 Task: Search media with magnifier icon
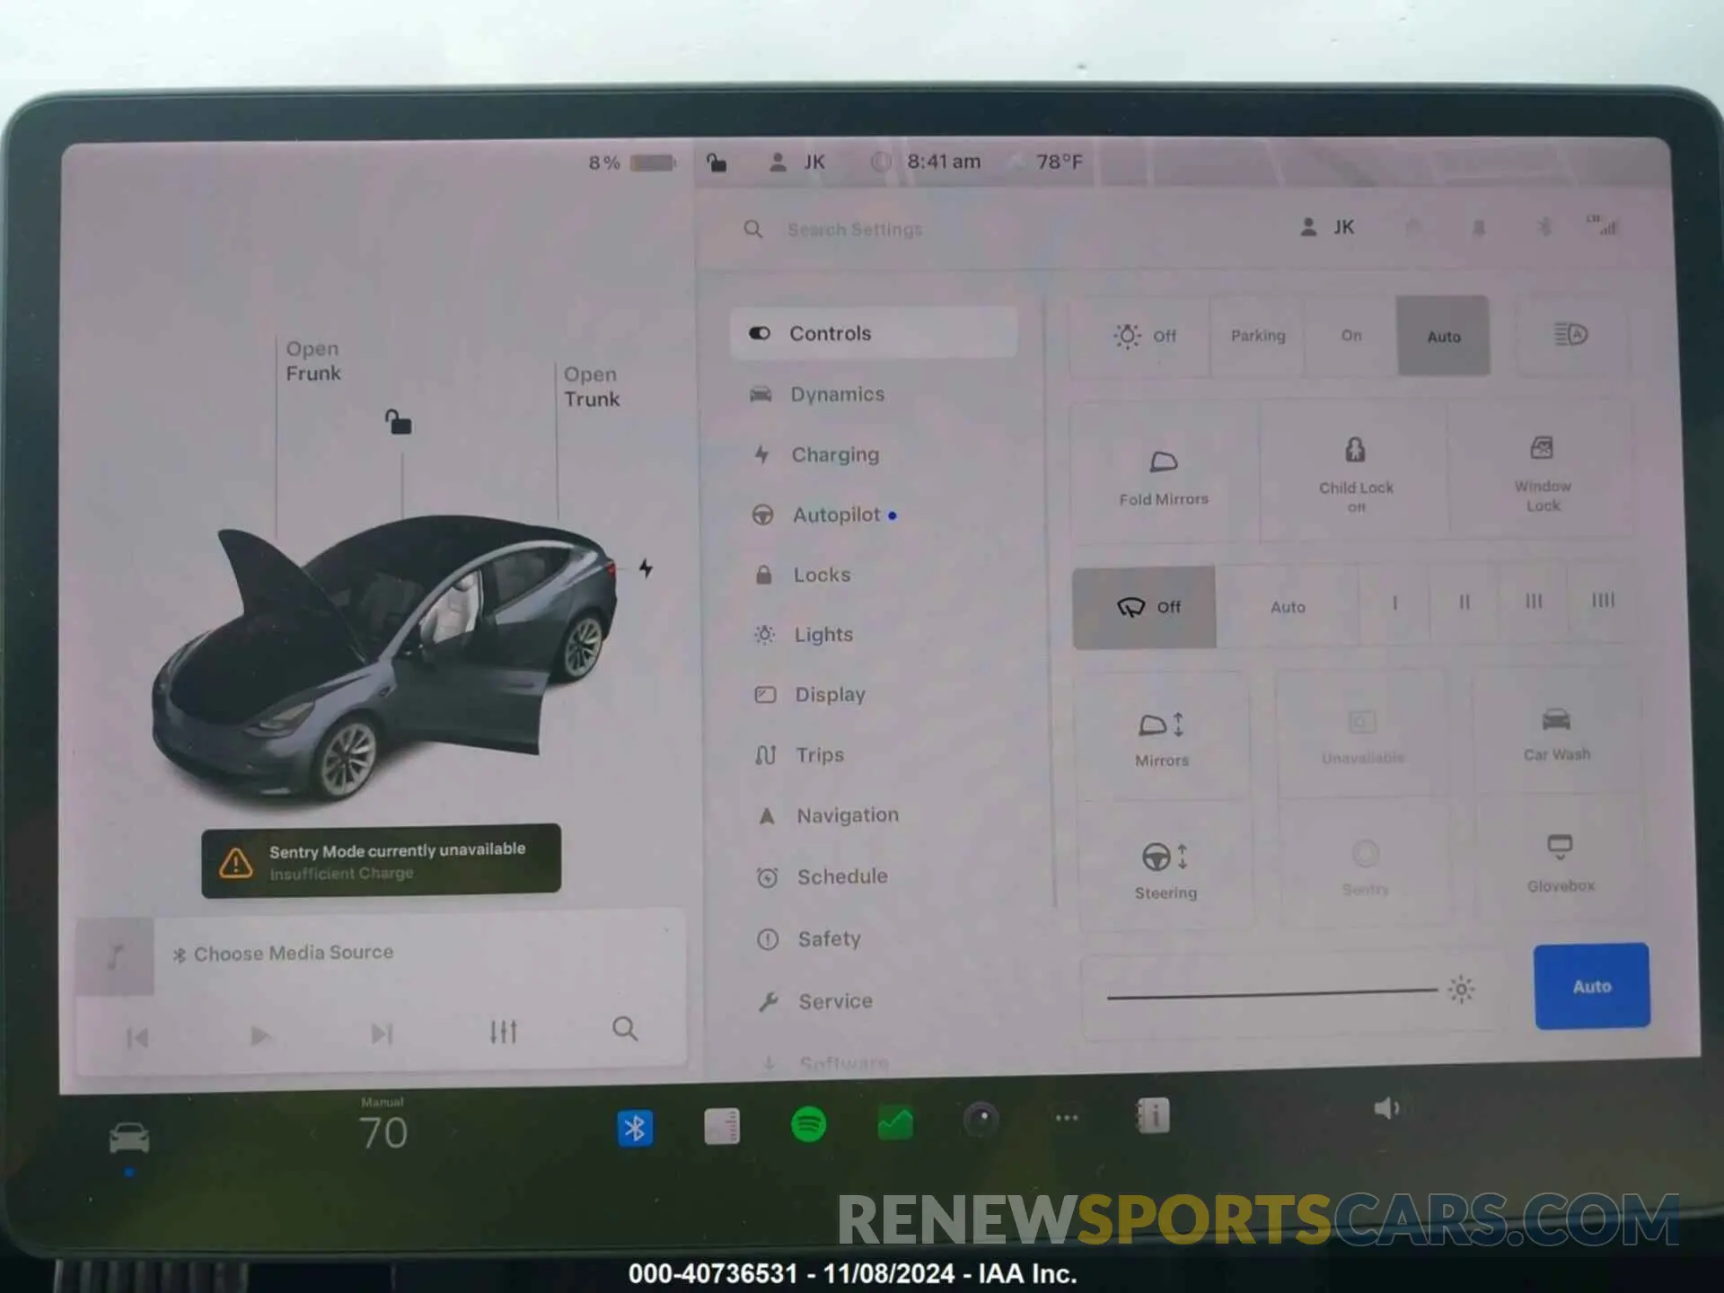[x=625, y=1029]
